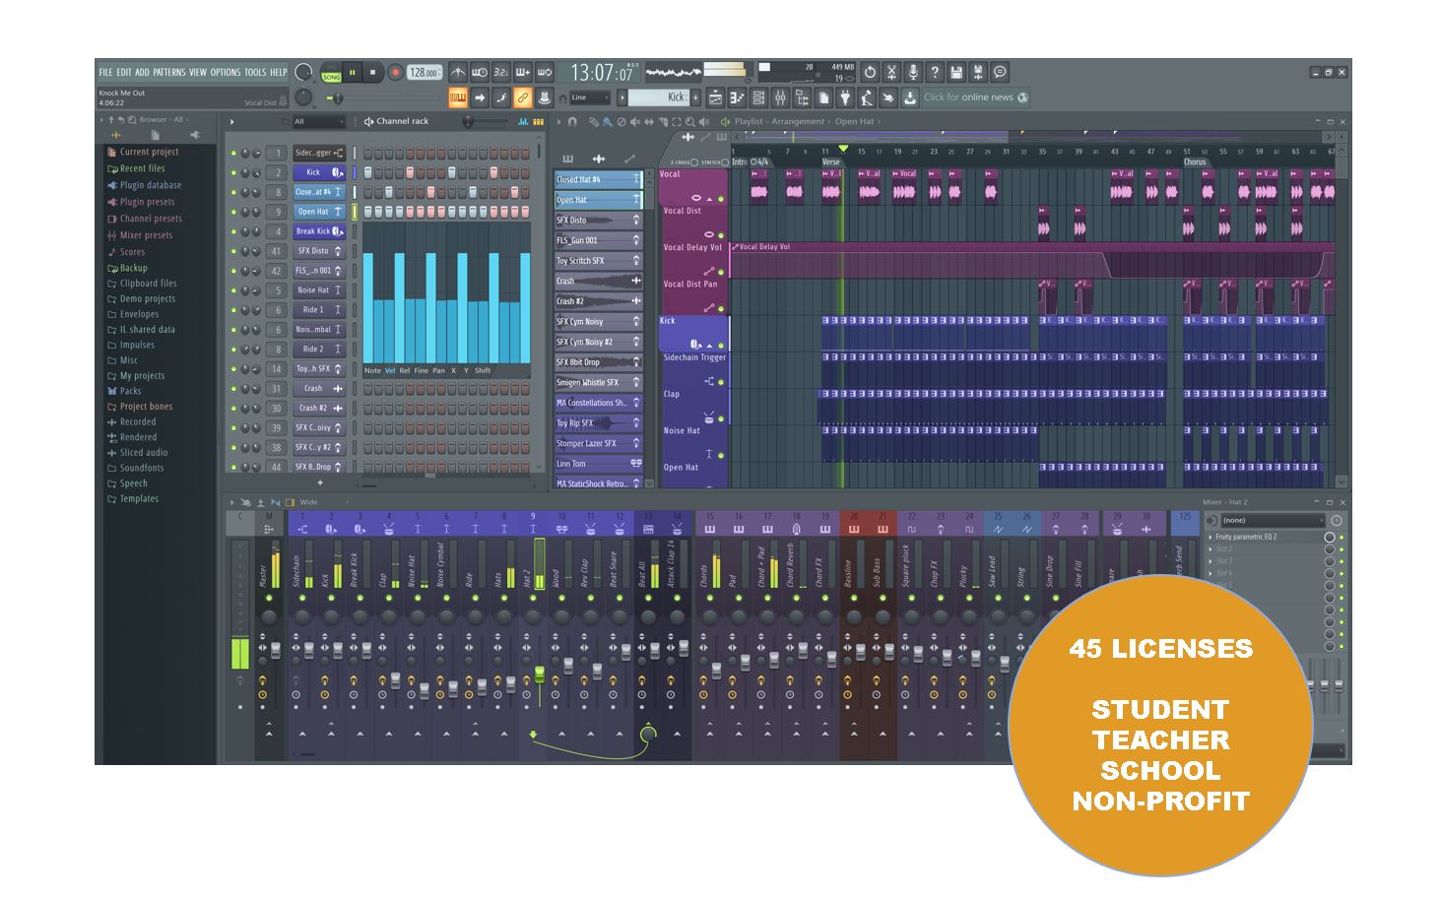Click the question mark help icon

(x=935, y=72)
